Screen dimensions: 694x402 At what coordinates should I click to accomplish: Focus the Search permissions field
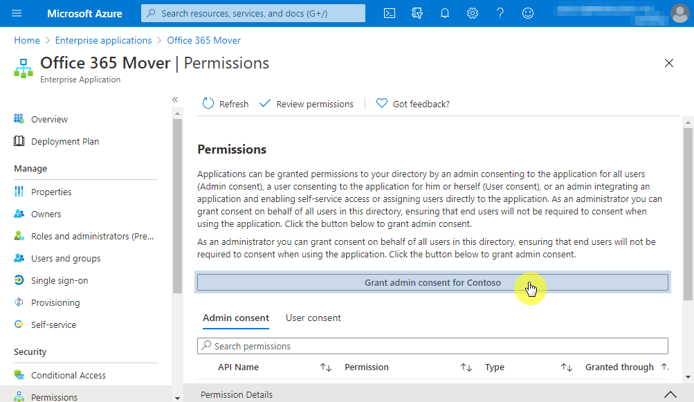click(432, 346)
